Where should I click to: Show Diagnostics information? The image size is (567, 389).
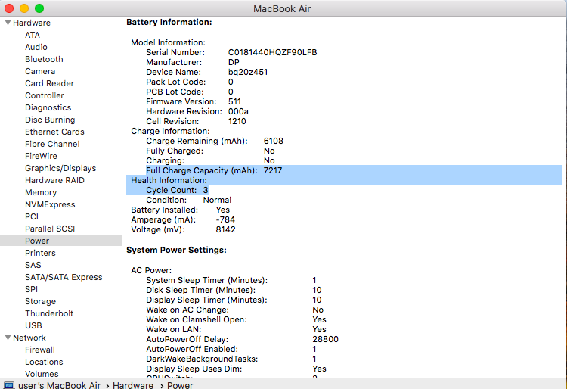48,107
